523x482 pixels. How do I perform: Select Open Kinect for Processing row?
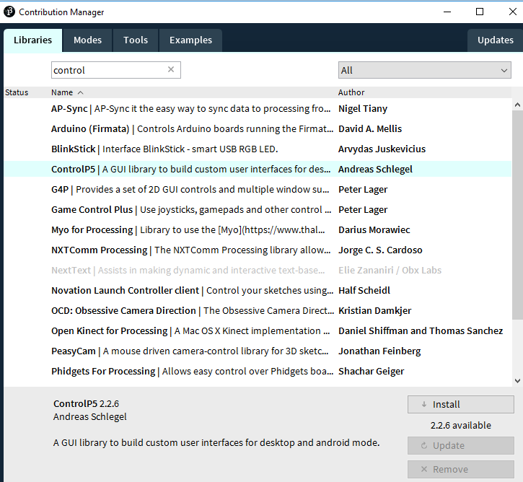point(258,331)
